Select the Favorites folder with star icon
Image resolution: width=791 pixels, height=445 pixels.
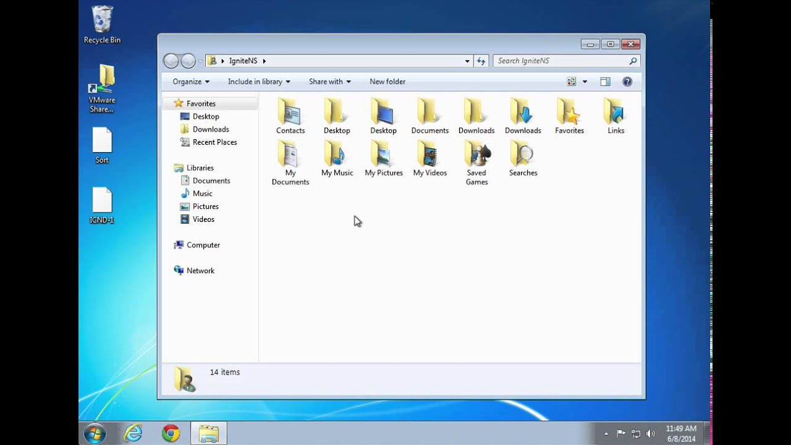(569, 116)
